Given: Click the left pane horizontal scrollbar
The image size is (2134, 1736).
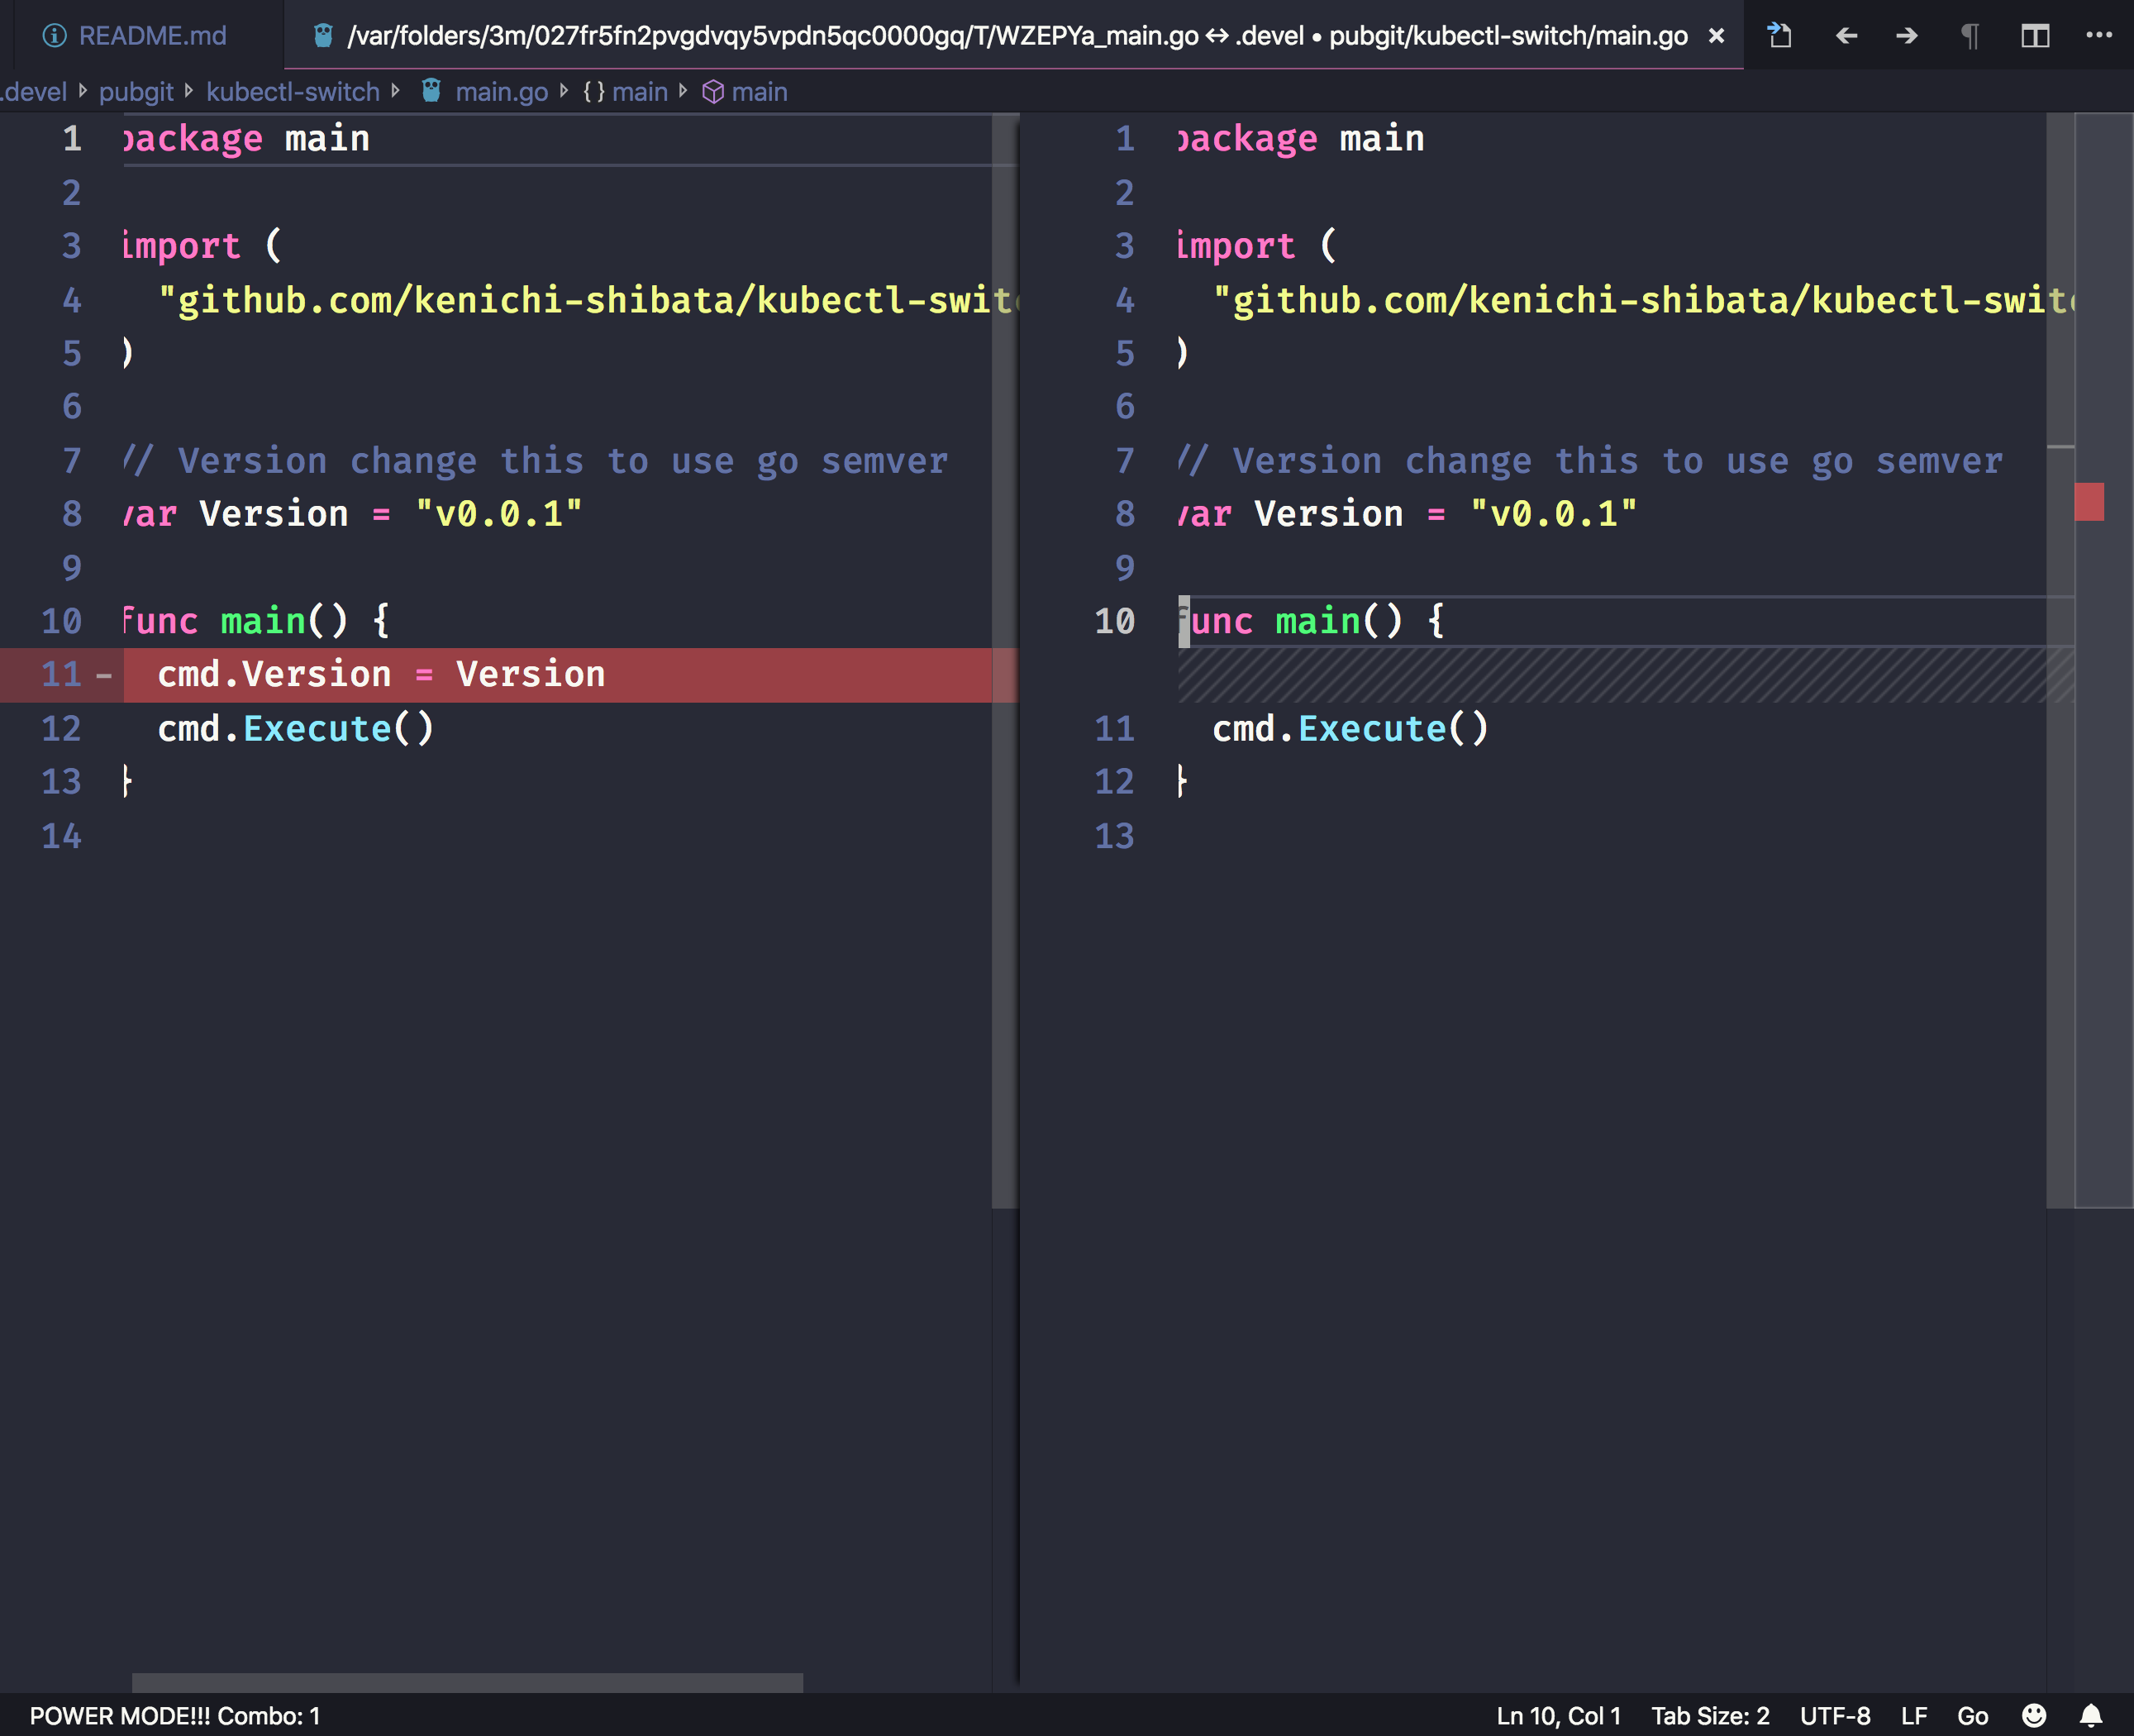Looking at the screenshot, I should (467, 1683).
